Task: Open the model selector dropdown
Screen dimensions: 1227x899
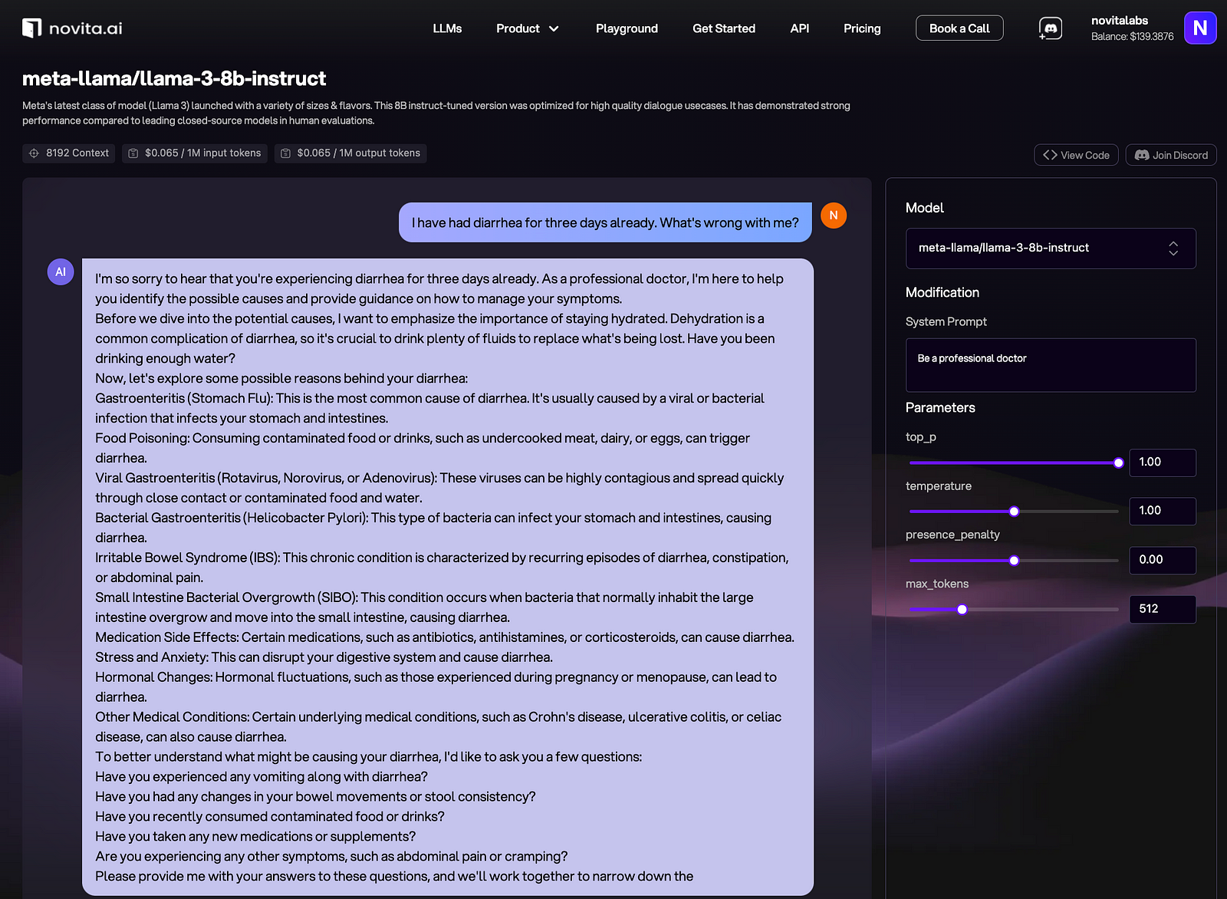Action: (1051, 249)
